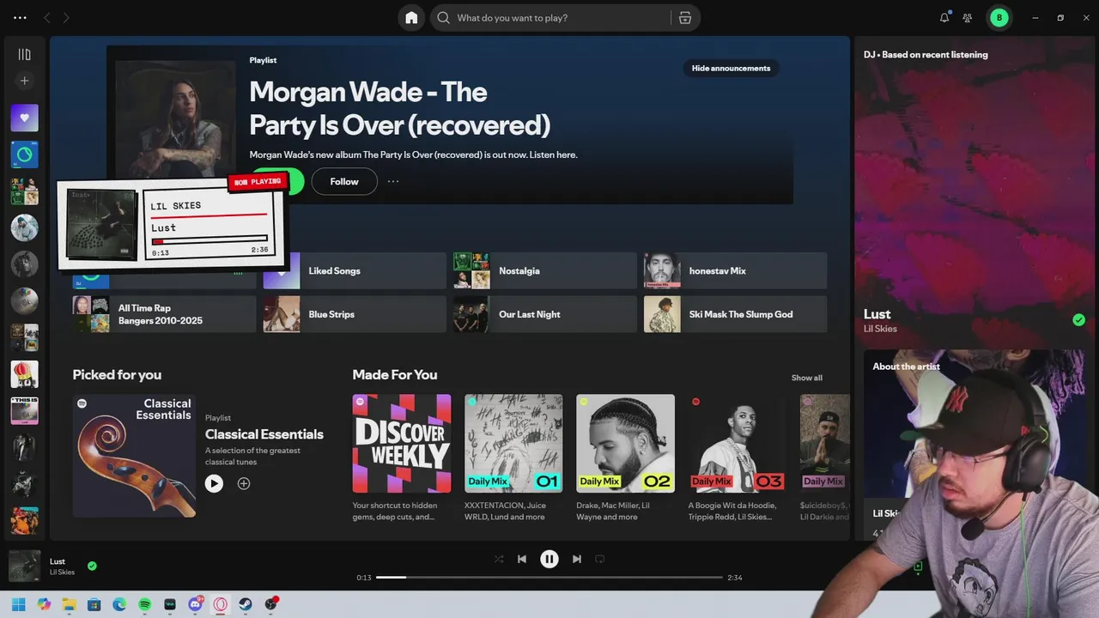The height and width of the screenshot is (618, 1099).
Task: Open the DJ tile in sidebar
Action: coord(24,154)
